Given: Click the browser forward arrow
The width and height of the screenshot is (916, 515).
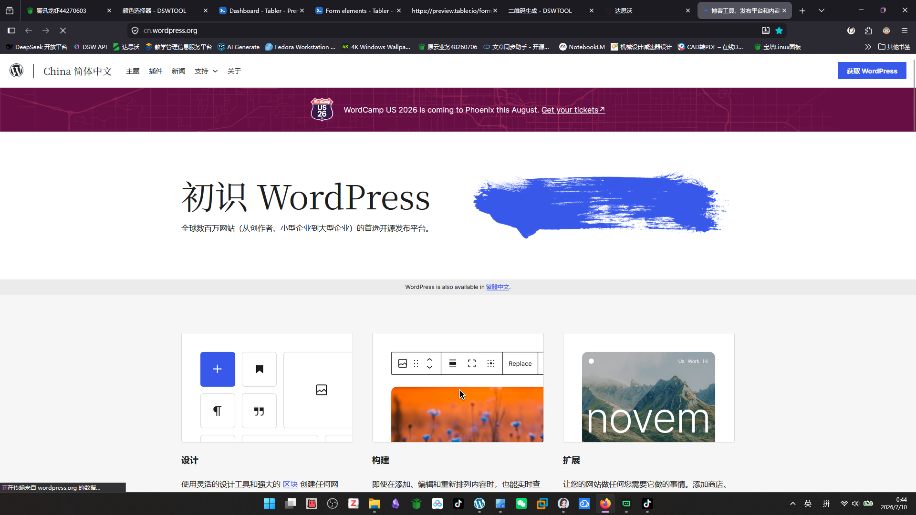Looking at the screenshot, I should 46,31.
